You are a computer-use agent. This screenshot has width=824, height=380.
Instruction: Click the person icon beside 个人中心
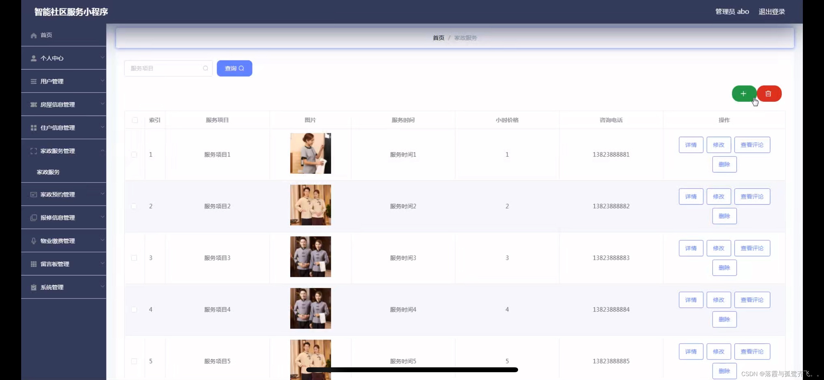pyautogui.click(x=34, y=58)
